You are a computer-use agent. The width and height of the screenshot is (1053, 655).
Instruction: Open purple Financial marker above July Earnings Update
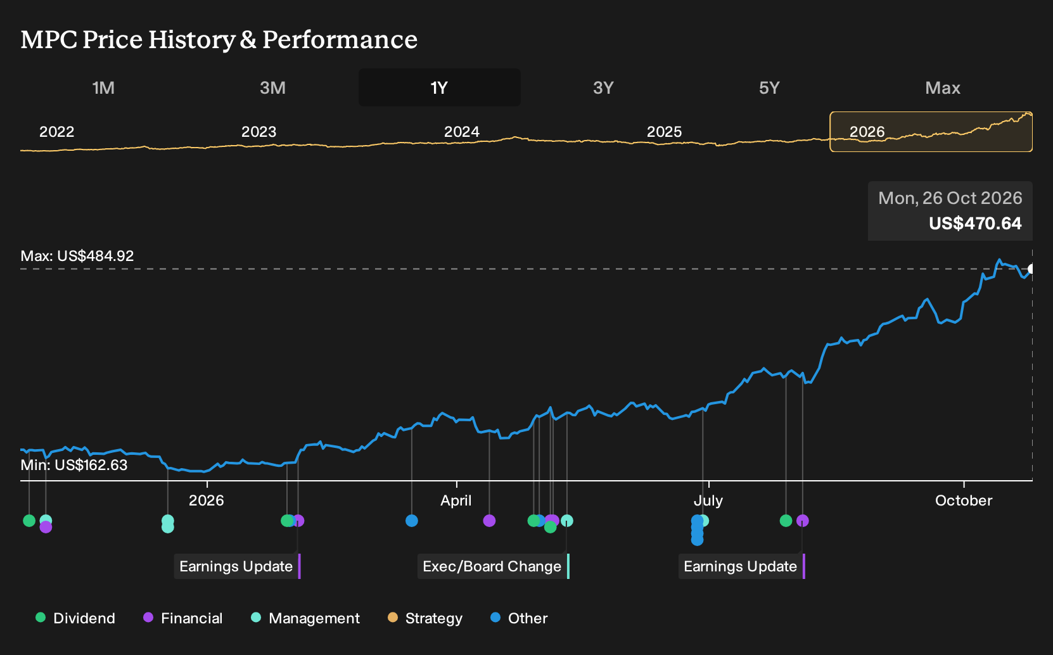coord(803,521)
